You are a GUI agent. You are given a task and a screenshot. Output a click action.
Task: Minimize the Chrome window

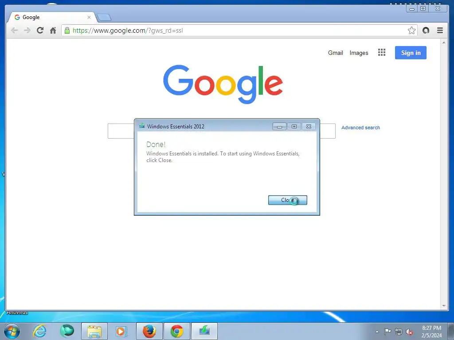[x=412, y=9]
